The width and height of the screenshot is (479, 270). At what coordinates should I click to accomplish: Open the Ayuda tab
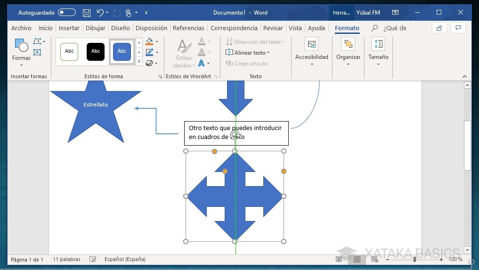click(x=316, y=28)
